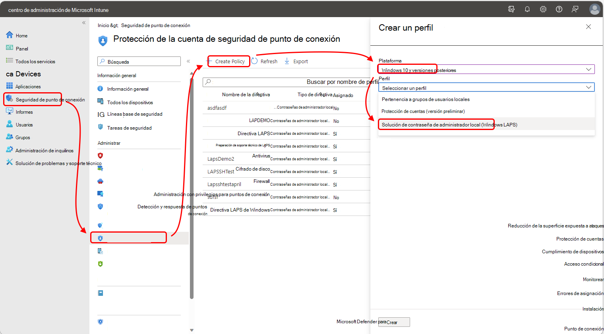
Task: Click the red shield icon under Administrar
Action: pos(101,155)
